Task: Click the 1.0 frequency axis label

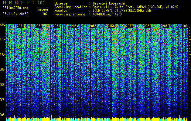Action: pyautogui.click(x=3, y=55)
